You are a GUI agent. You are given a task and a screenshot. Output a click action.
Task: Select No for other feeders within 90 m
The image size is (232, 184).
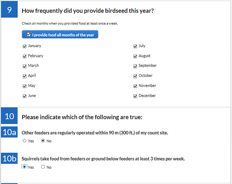pos(43,141)
